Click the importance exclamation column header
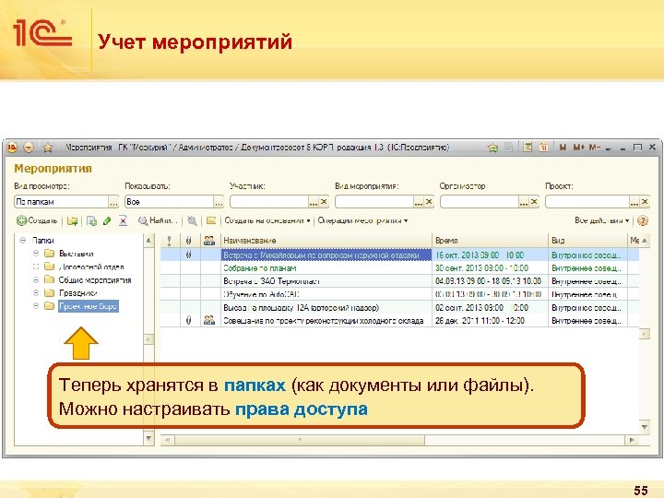 [x=170, y=241]
